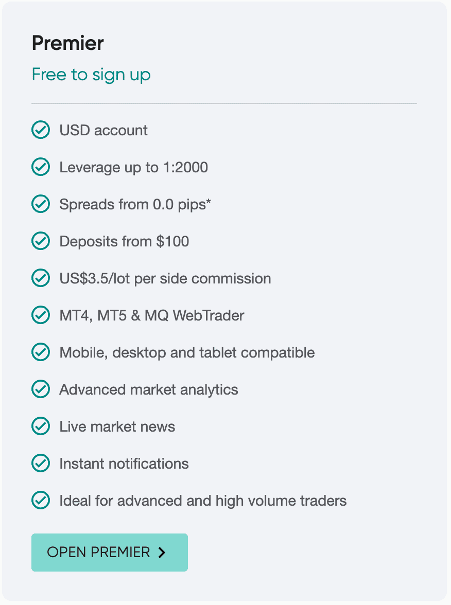
Task: Click the chevron arrow on Open Premier button
Action: pyautogui.click(x=162, y=553)
